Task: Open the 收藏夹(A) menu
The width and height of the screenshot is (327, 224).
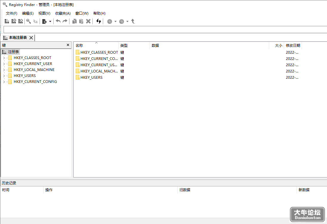Action: (63, 13)
